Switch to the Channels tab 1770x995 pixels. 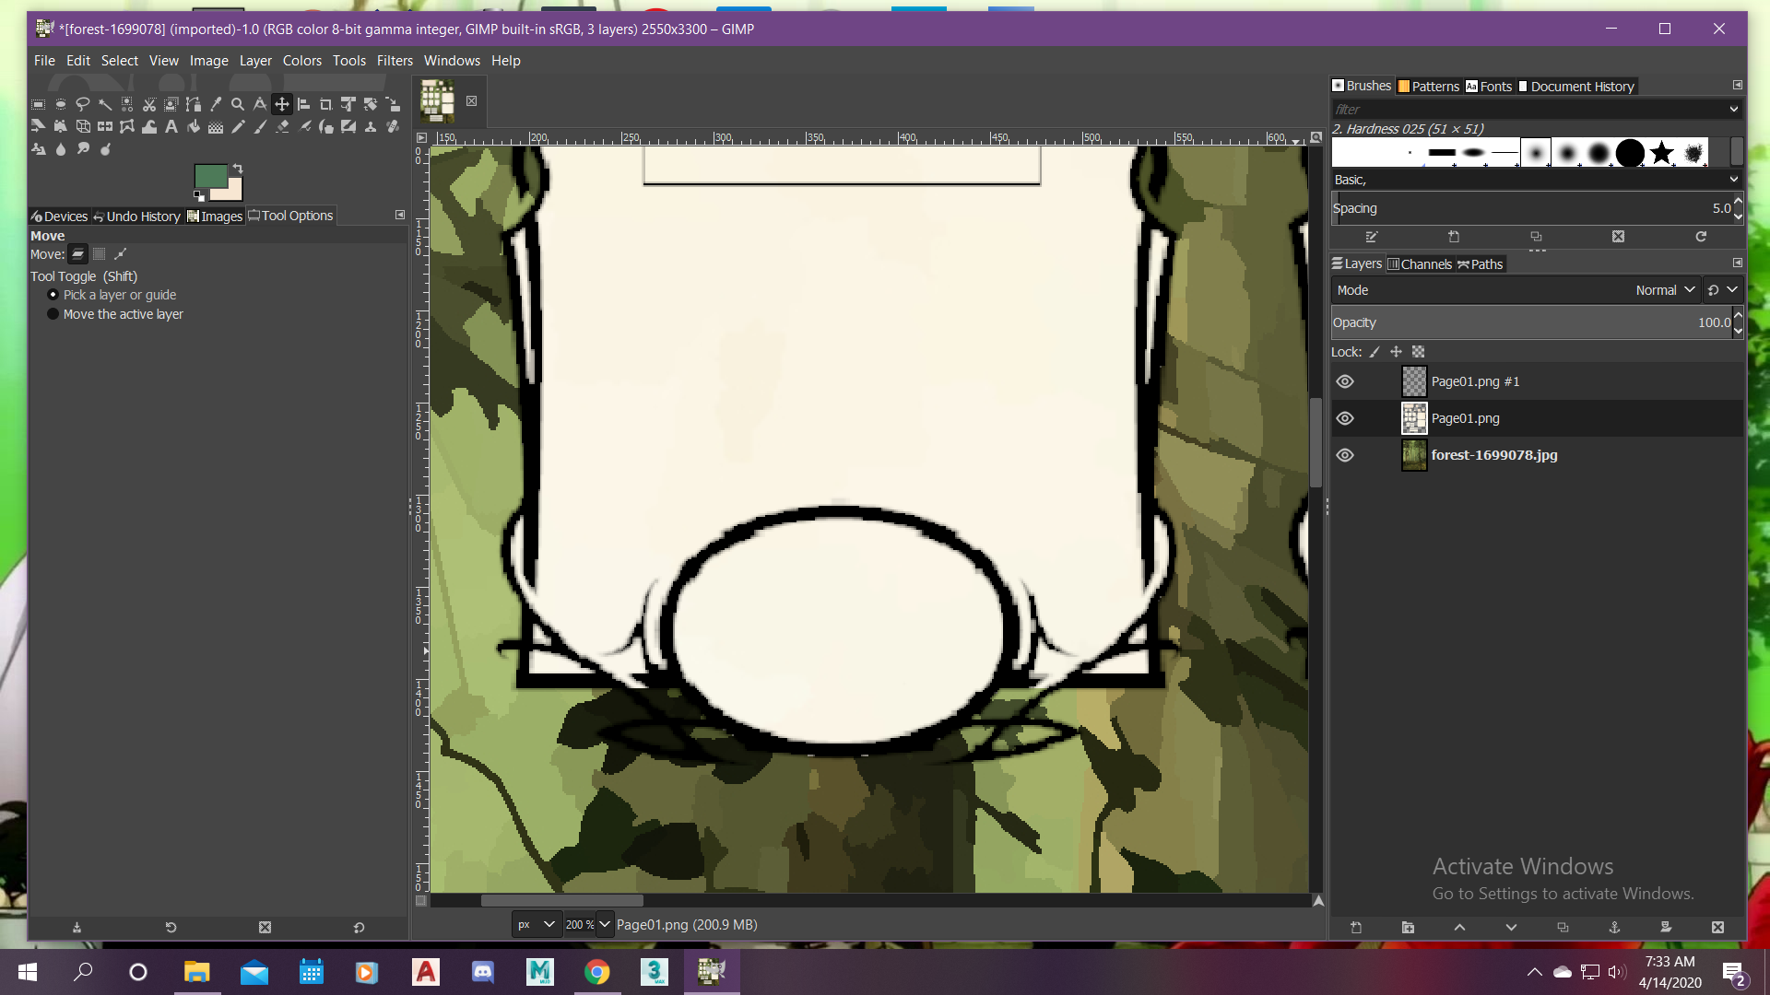(x=1420, y=264)
